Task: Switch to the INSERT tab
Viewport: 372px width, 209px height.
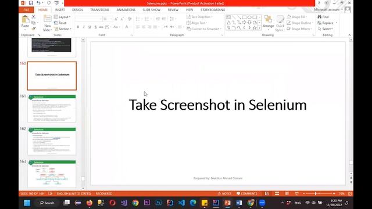Action: point(60,10)
